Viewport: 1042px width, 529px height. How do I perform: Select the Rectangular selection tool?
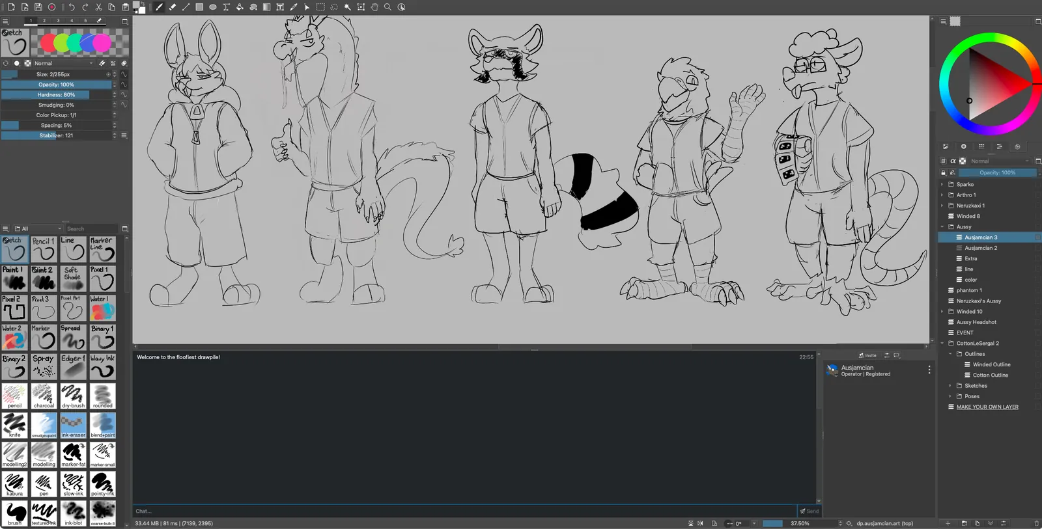[x=320, y=7]
